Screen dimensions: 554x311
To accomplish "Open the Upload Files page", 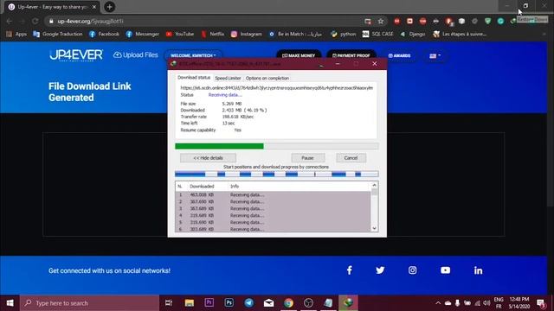I will pyautogui.click(x=136, y=55).
